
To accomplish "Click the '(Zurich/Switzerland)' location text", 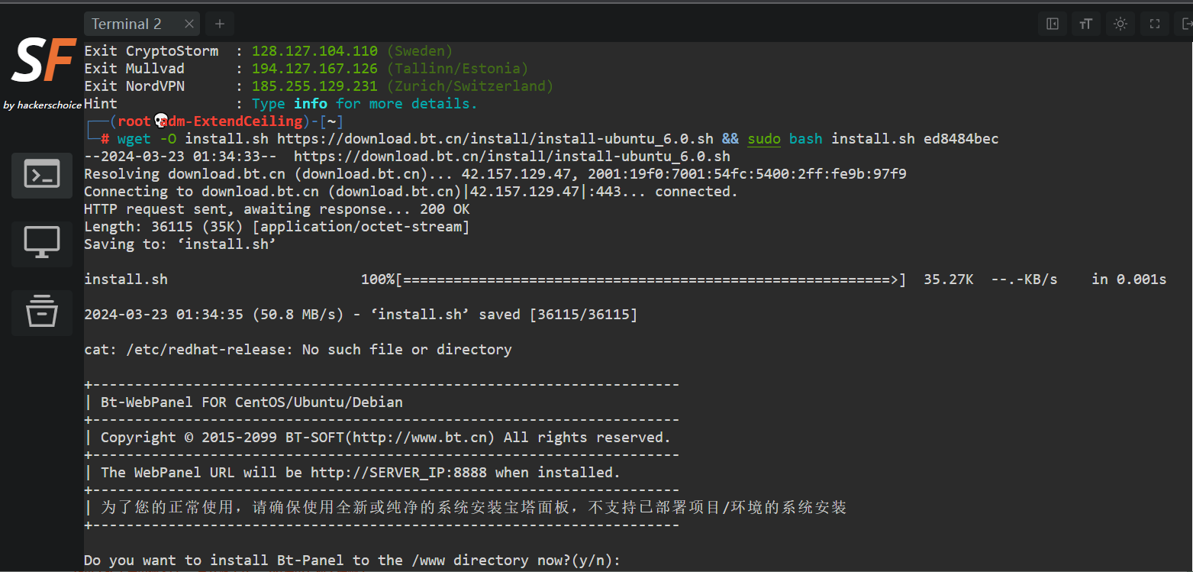I will point(470,86).
